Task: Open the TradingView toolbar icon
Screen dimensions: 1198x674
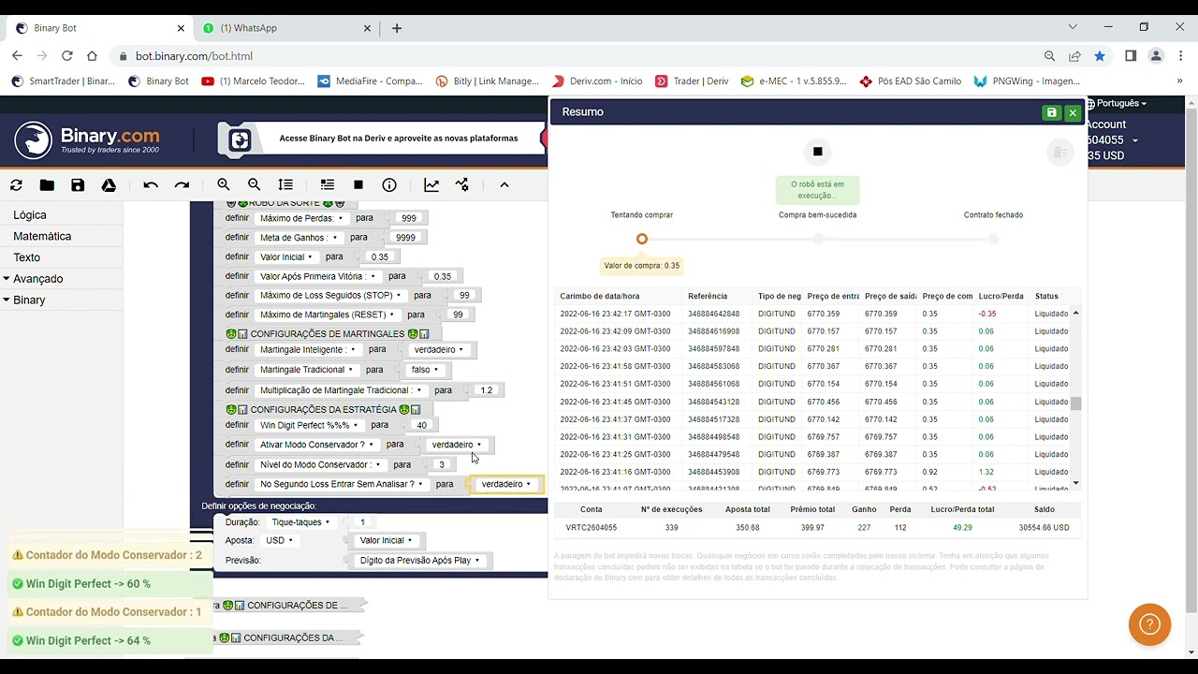Action: [x=462, y=185]
